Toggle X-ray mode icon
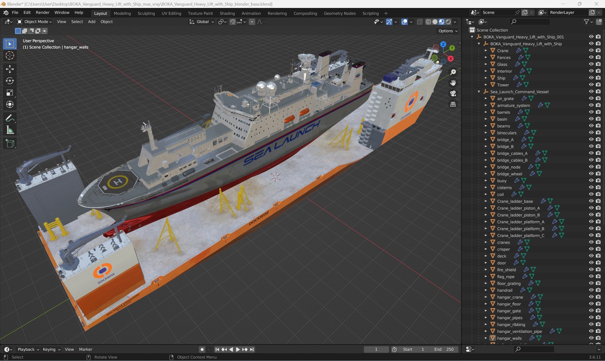The image size is (605, 361). [419, 22]
